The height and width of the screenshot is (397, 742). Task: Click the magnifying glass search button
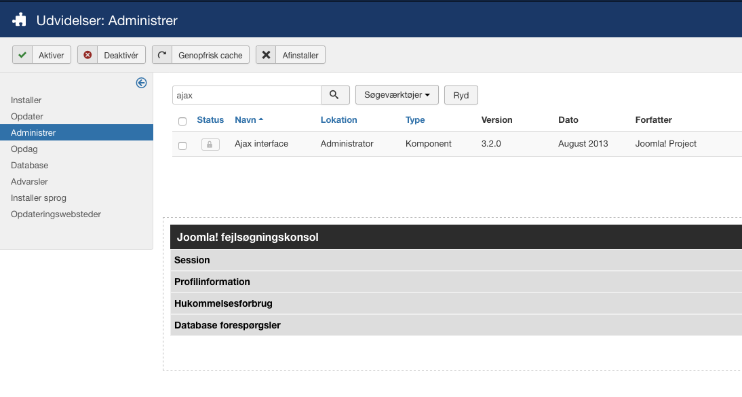[334, 95]
